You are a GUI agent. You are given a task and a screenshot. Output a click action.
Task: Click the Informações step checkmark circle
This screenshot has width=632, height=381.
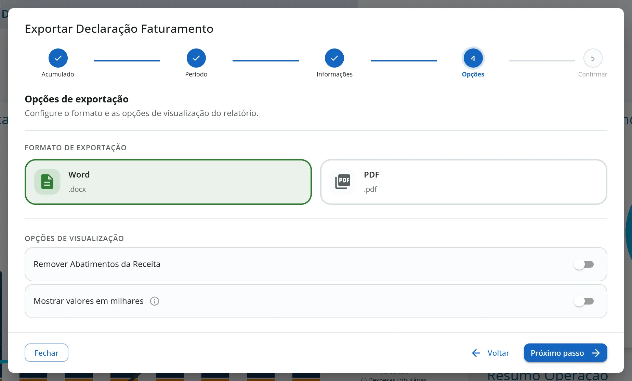pyautogui.click(x=334, y=58)
